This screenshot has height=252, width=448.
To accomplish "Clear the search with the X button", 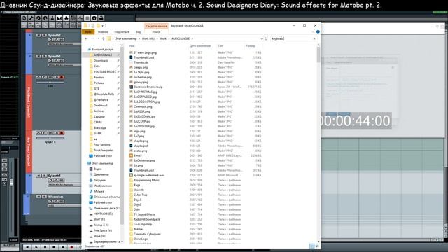I will click(x=314, y=38).
